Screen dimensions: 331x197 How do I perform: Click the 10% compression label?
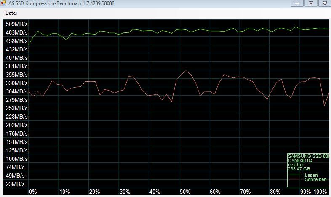coord(64,192)
